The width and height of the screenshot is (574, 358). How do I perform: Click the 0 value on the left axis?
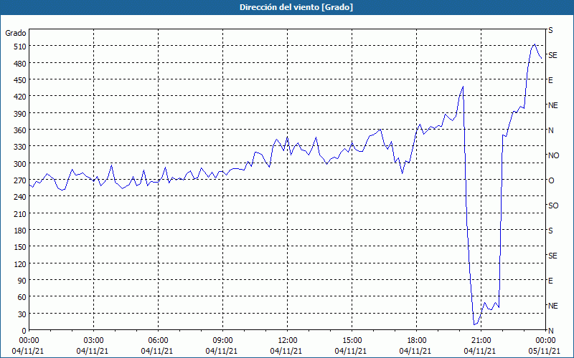click(x=24, y=331)
